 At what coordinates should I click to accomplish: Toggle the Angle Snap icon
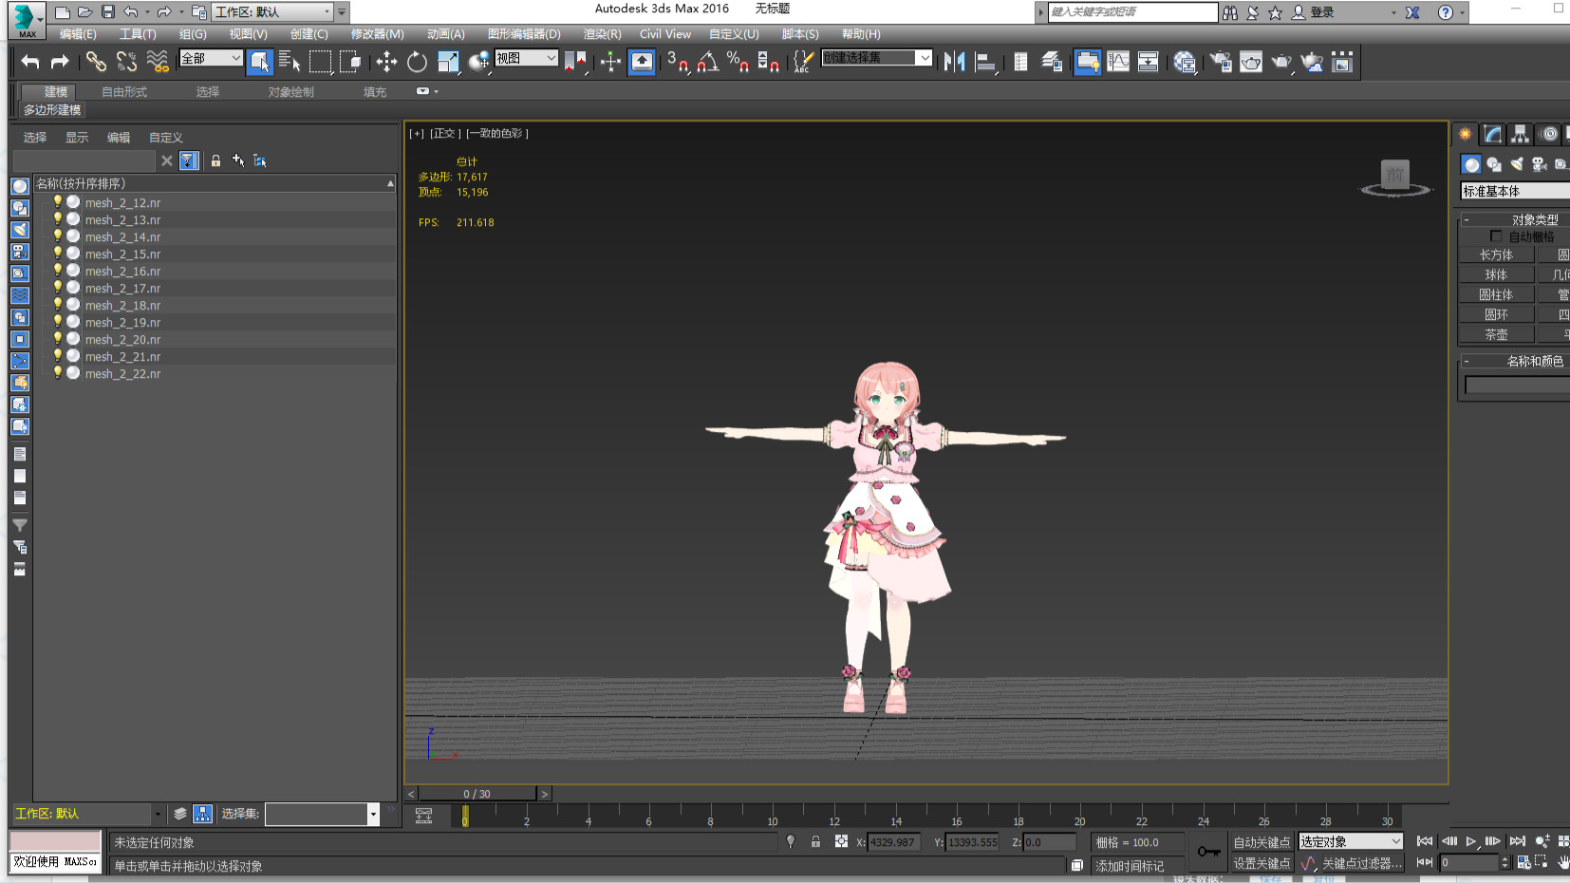pyautogui.click(x=707, y=63)
